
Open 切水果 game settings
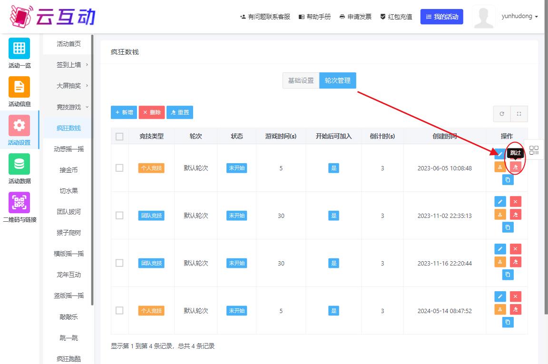point(68,191)
